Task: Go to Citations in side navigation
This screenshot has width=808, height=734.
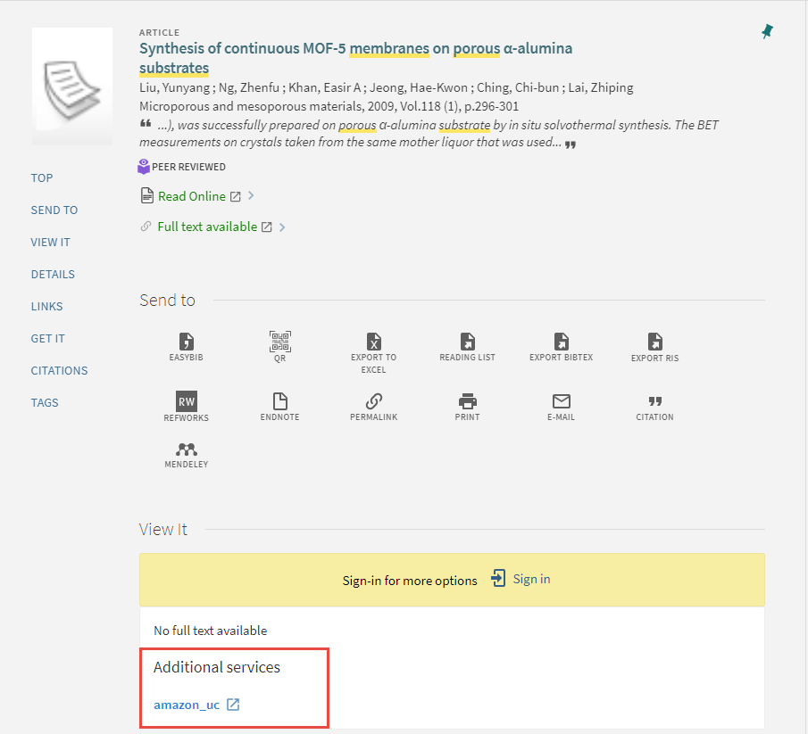Action: coord(59,370)
